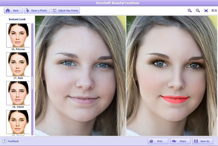Click the original before photo
Viewport: 218px width, 146px height.
[80, 76]
